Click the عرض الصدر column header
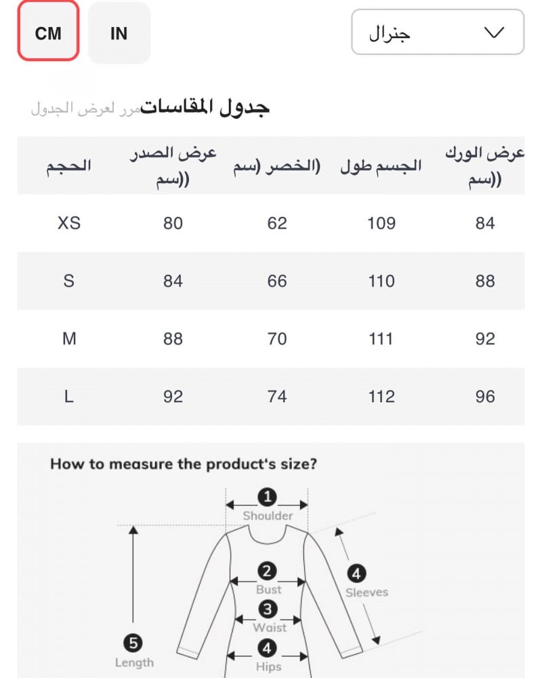 point(173,166)
